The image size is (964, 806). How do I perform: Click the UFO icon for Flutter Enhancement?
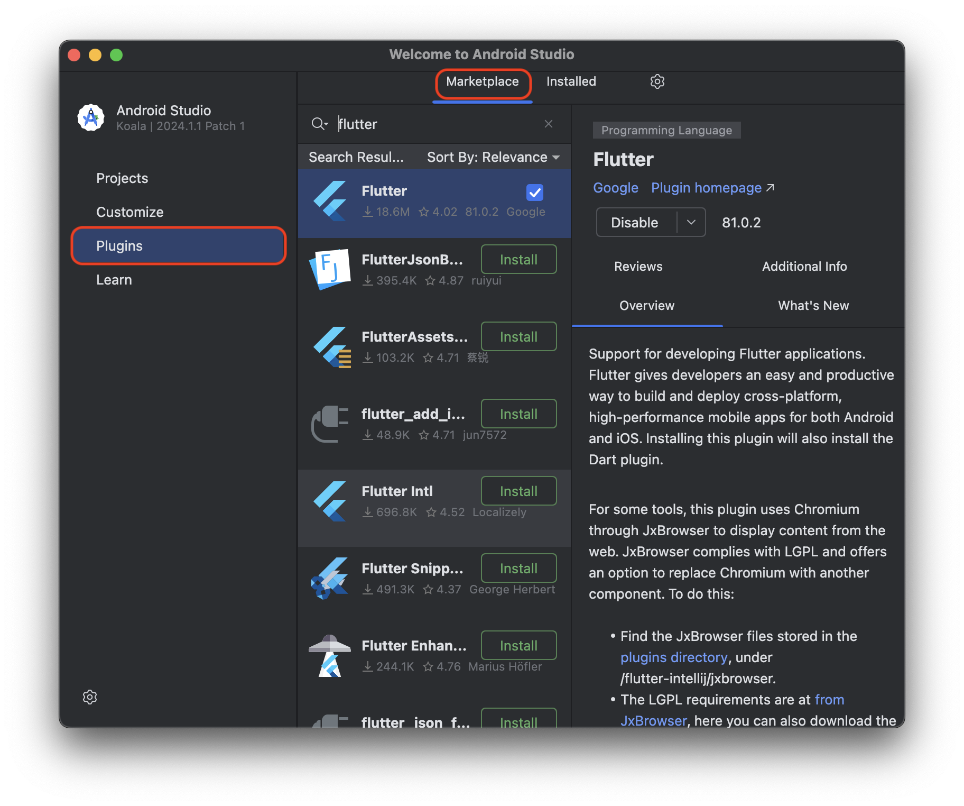(330, 655)
